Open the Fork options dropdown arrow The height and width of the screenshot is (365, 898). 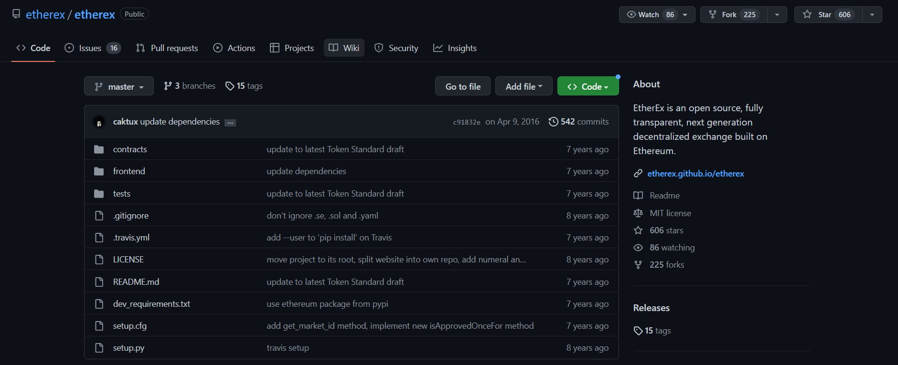coord(777,14)
